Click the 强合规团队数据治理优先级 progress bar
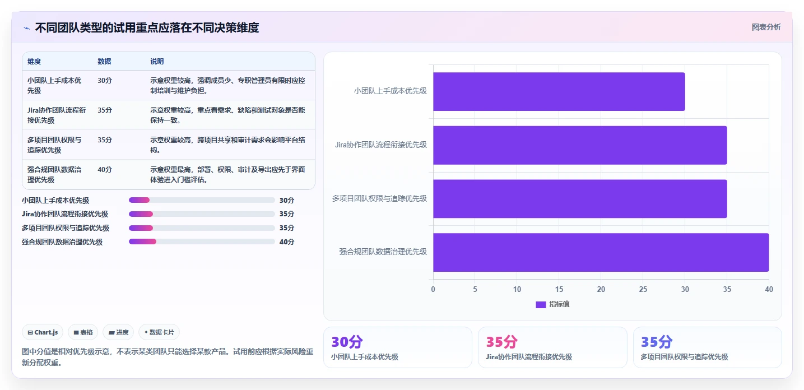The image size is (804, 390). 202,242
